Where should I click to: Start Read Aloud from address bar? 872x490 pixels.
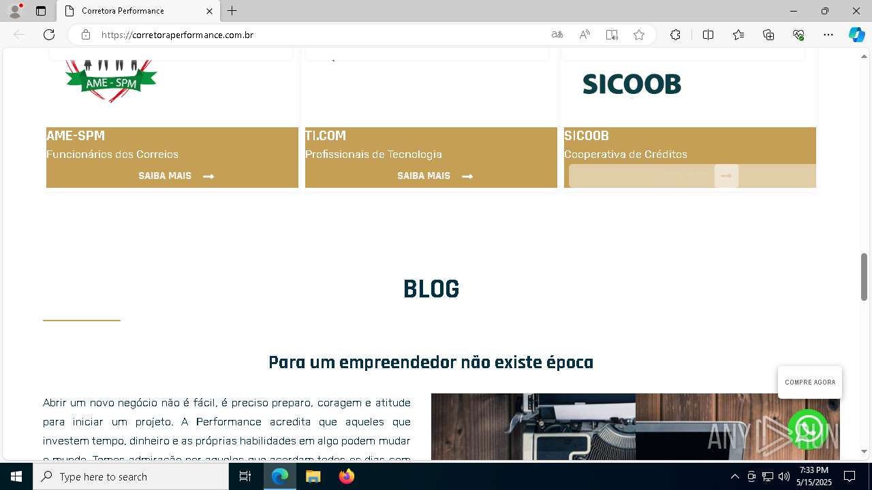point(585,35)
